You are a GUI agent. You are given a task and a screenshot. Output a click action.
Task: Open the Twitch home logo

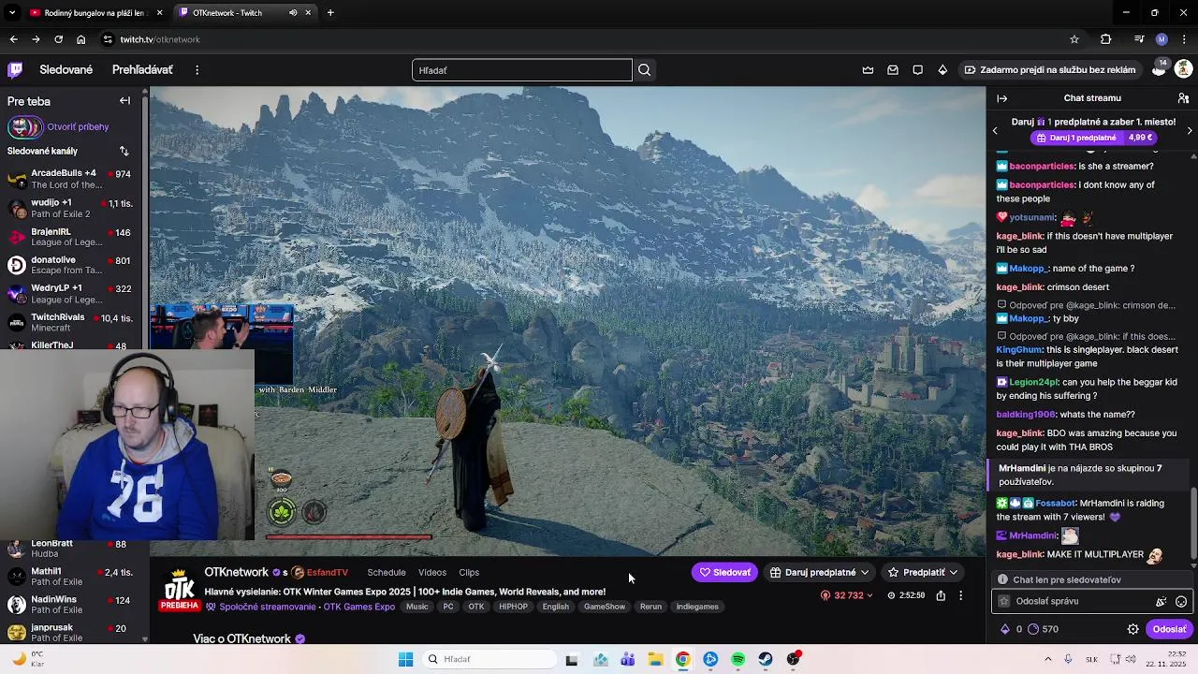point(15,70)
